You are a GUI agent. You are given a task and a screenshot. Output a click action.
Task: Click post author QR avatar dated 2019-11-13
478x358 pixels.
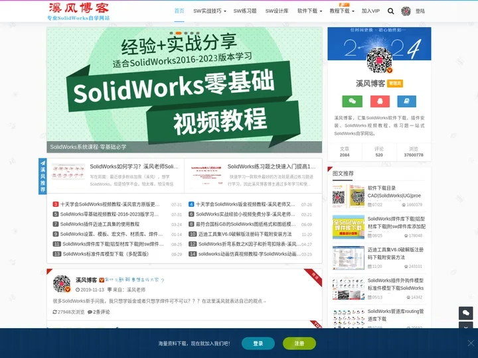click(x=62, y=284)
